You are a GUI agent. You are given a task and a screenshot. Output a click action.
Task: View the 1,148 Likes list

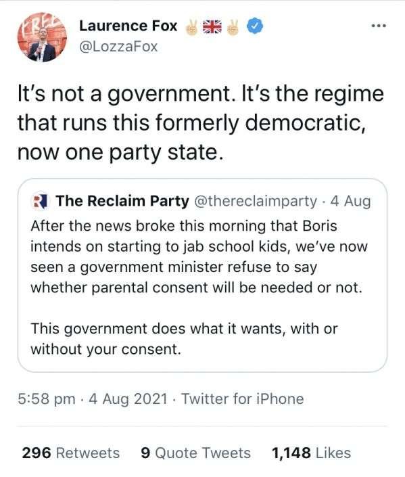(x=311, y=453)
